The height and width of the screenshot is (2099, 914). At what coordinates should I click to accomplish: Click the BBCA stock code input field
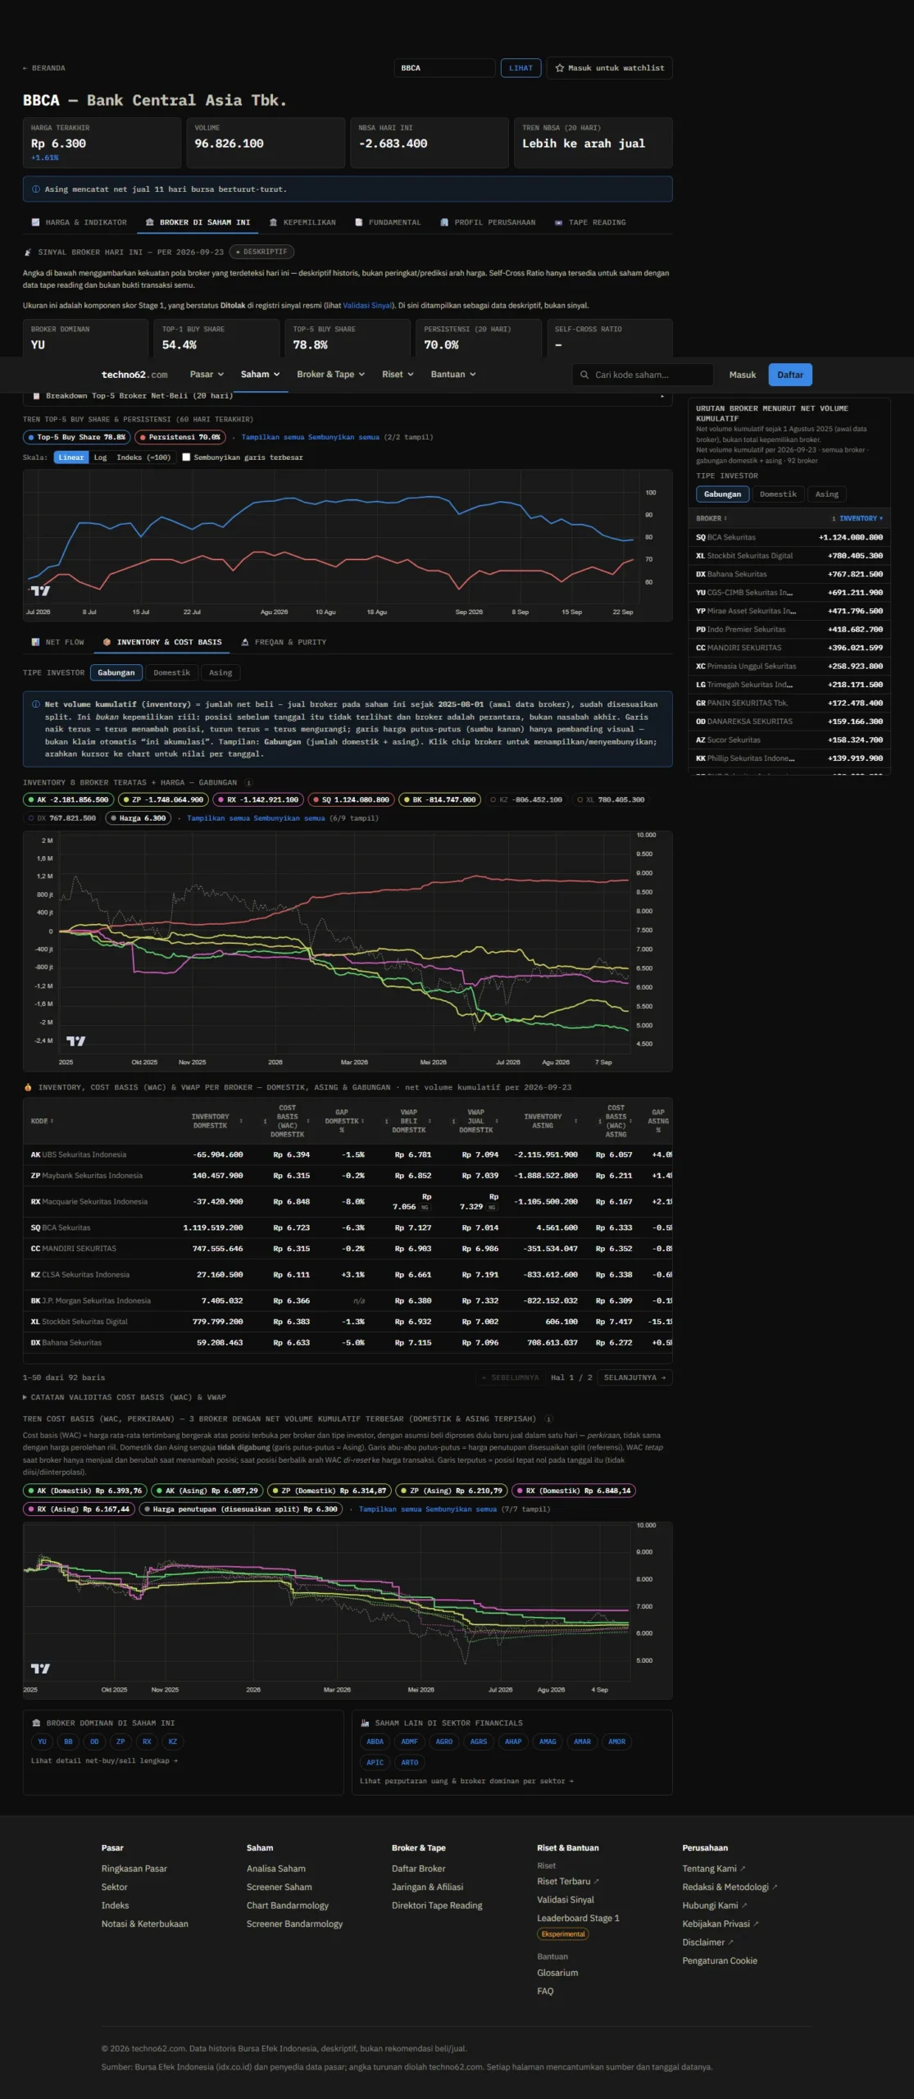pyautogui.click(x=444, y=68)
